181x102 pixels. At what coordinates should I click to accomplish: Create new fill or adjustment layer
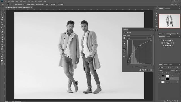(170, 101)
